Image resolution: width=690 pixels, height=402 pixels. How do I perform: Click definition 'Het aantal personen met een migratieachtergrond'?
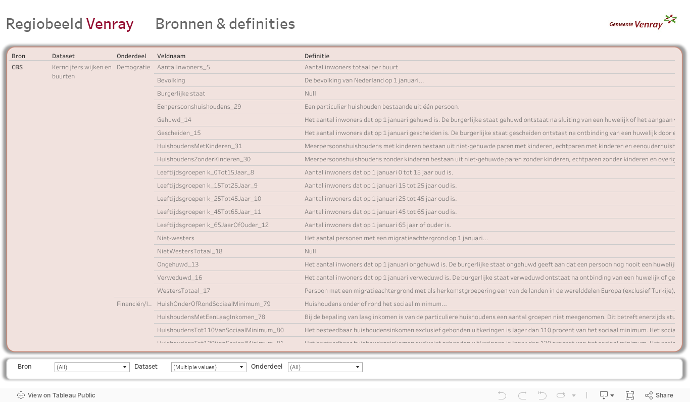[397, 238]
